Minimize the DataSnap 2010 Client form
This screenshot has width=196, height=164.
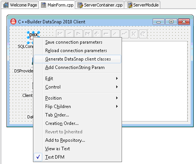[158, 22]
